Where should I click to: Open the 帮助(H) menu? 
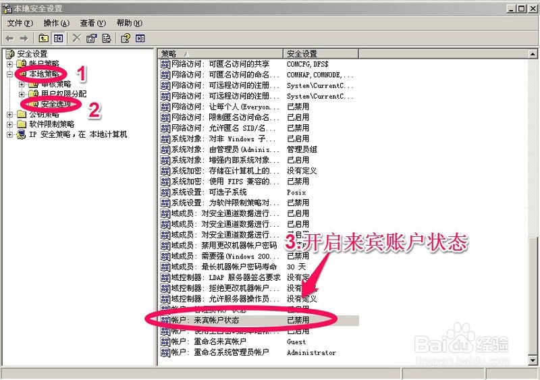tap(130, 23)
